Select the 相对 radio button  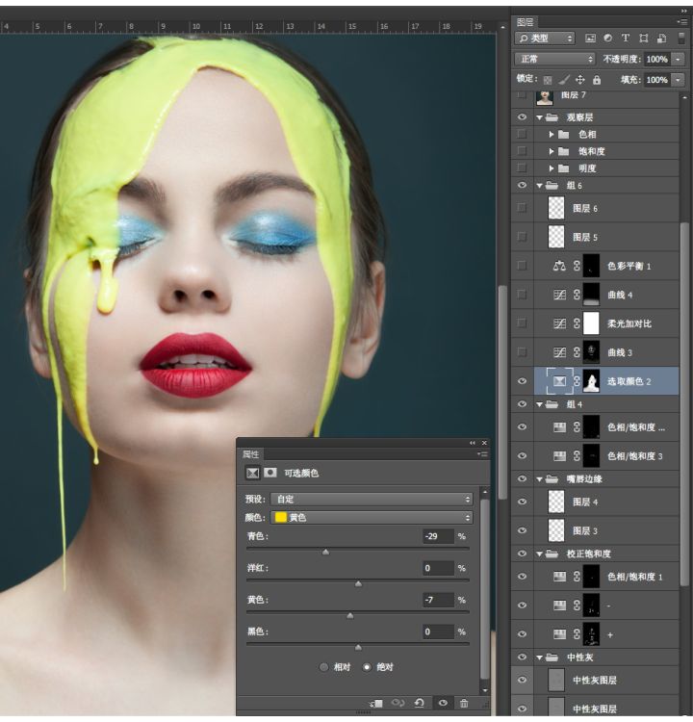coord(323,667)
